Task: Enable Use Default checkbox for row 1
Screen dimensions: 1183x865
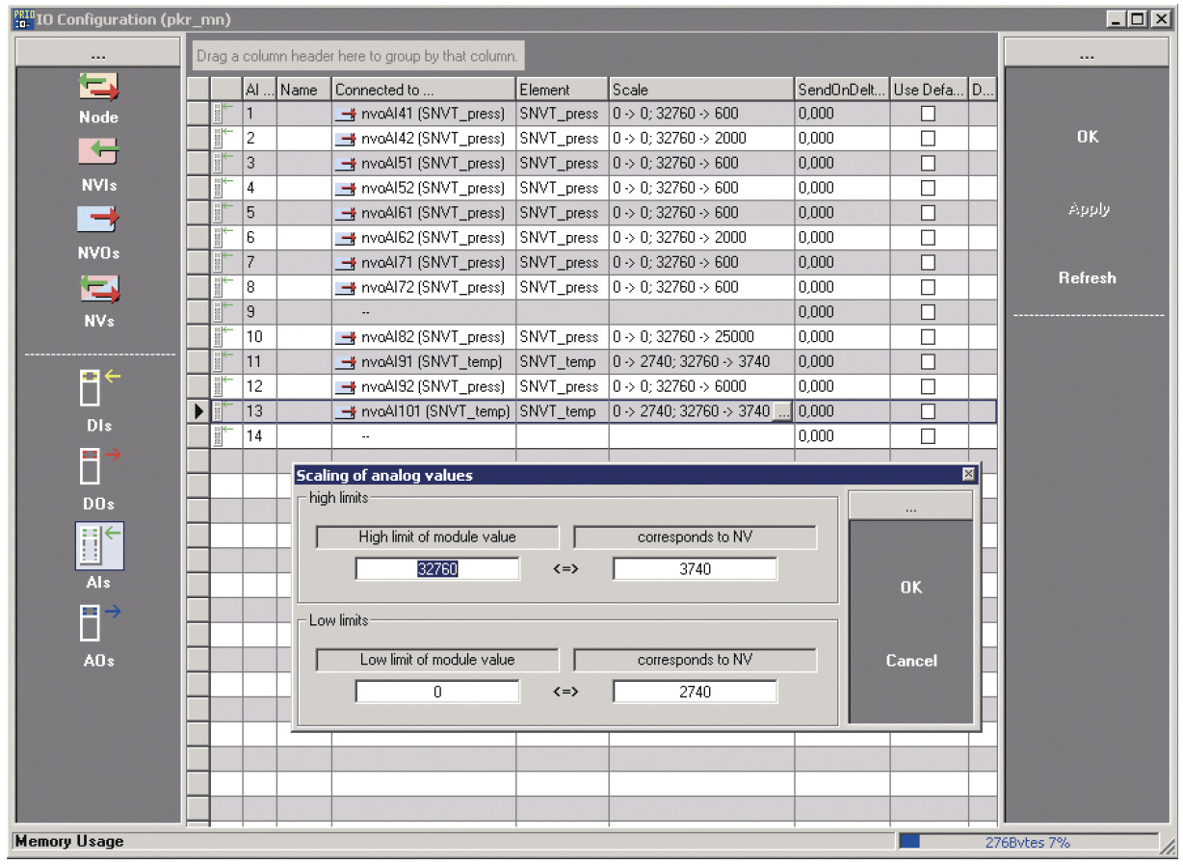Action: pos(928,114)
